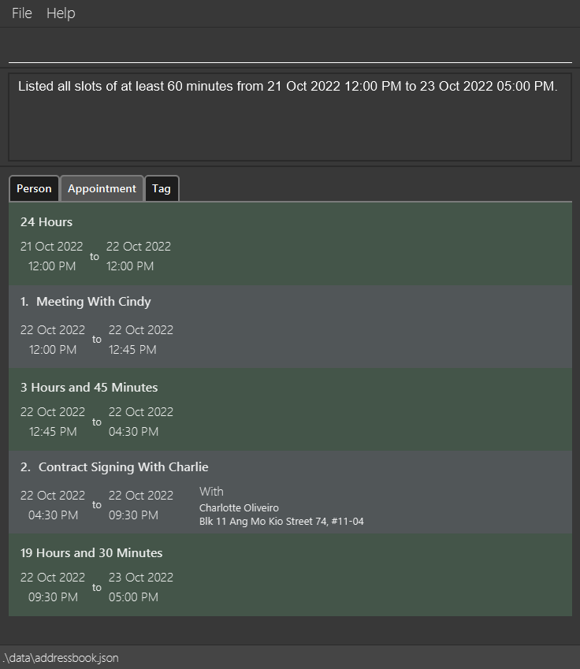Click address Blk 11 Ang Mo Kio Street 74
580x669 pixels.
point(281,522)
